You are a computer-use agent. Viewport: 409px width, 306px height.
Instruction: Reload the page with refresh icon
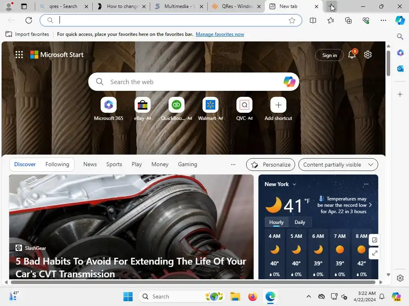coord(29,20)
